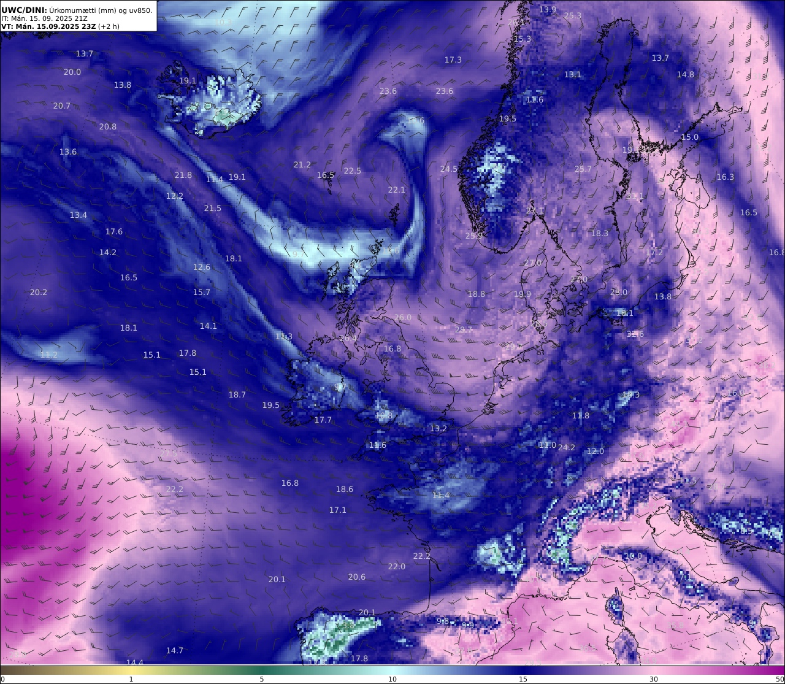Click the 20.2 value label

[39, 293]
